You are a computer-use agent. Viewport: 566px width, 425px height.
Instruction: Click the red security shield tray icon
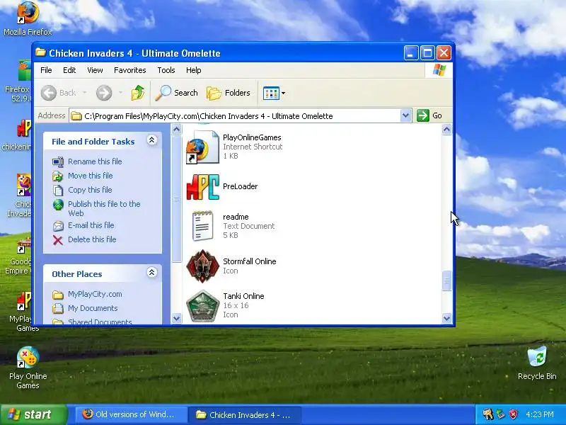pyautogui.click(x=513, y=414)
